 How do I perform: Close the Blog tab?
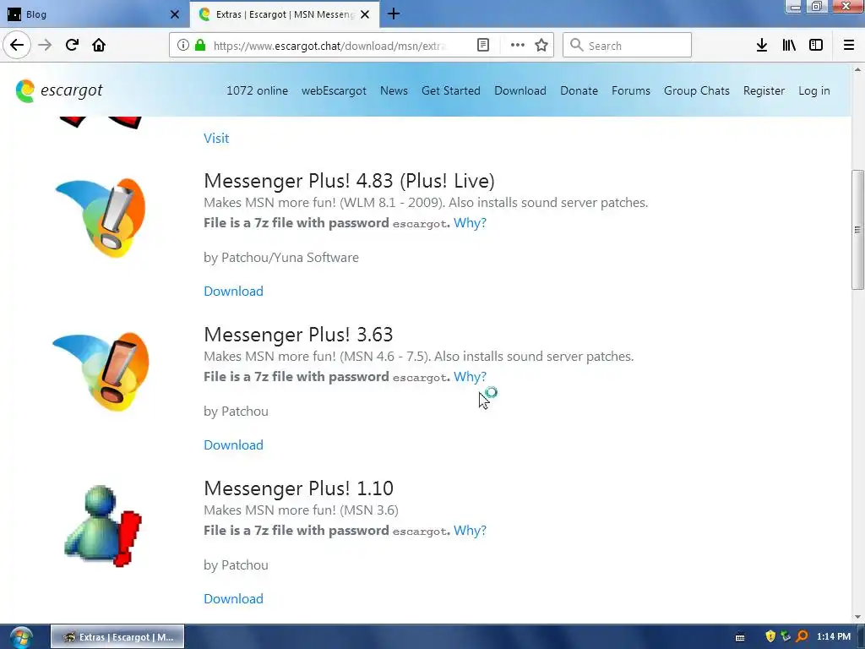(x=174, y=14)
